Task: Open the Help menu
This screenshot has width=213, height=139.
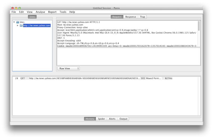Action: (72, 12)
